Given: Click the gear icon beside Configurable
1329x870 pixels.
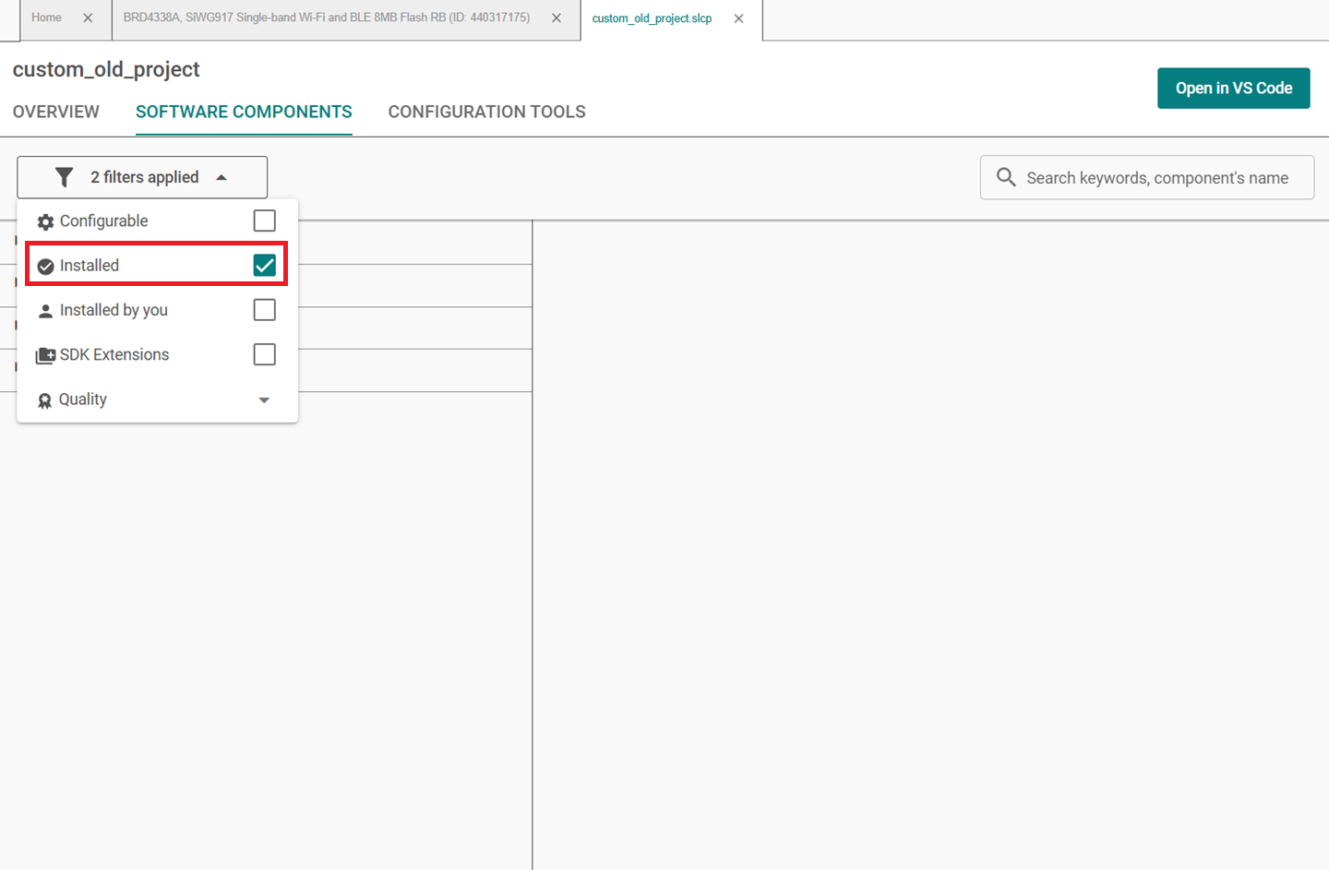Looking at the screenshot, I should pyautogui.click(x=45, y=221).
